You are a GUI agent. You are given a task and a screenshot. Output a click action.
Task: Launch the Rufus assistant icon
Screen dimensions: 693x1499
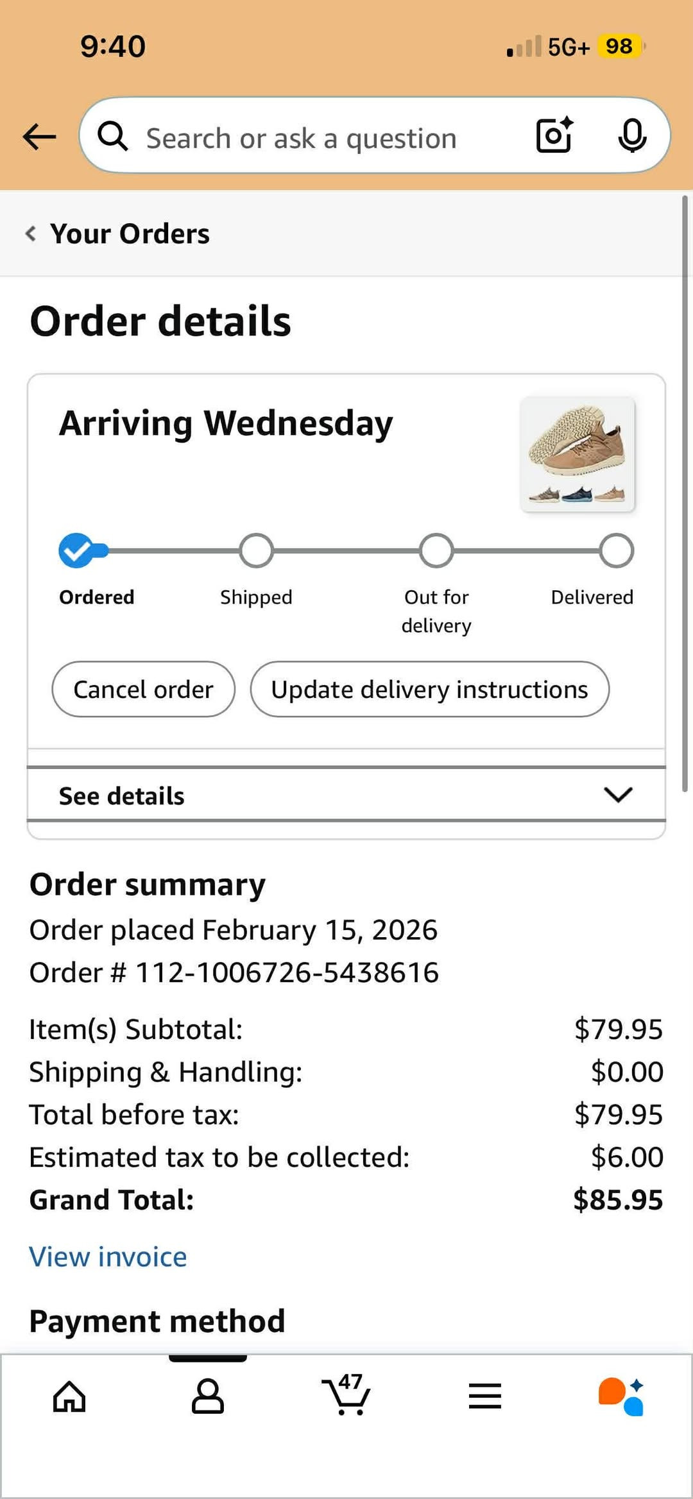[621, 1396]
